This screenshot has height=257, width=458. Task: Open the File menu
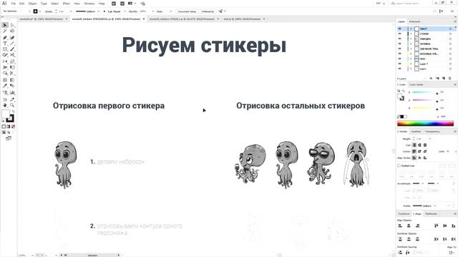pyautogui.click(x=14, y=4)
